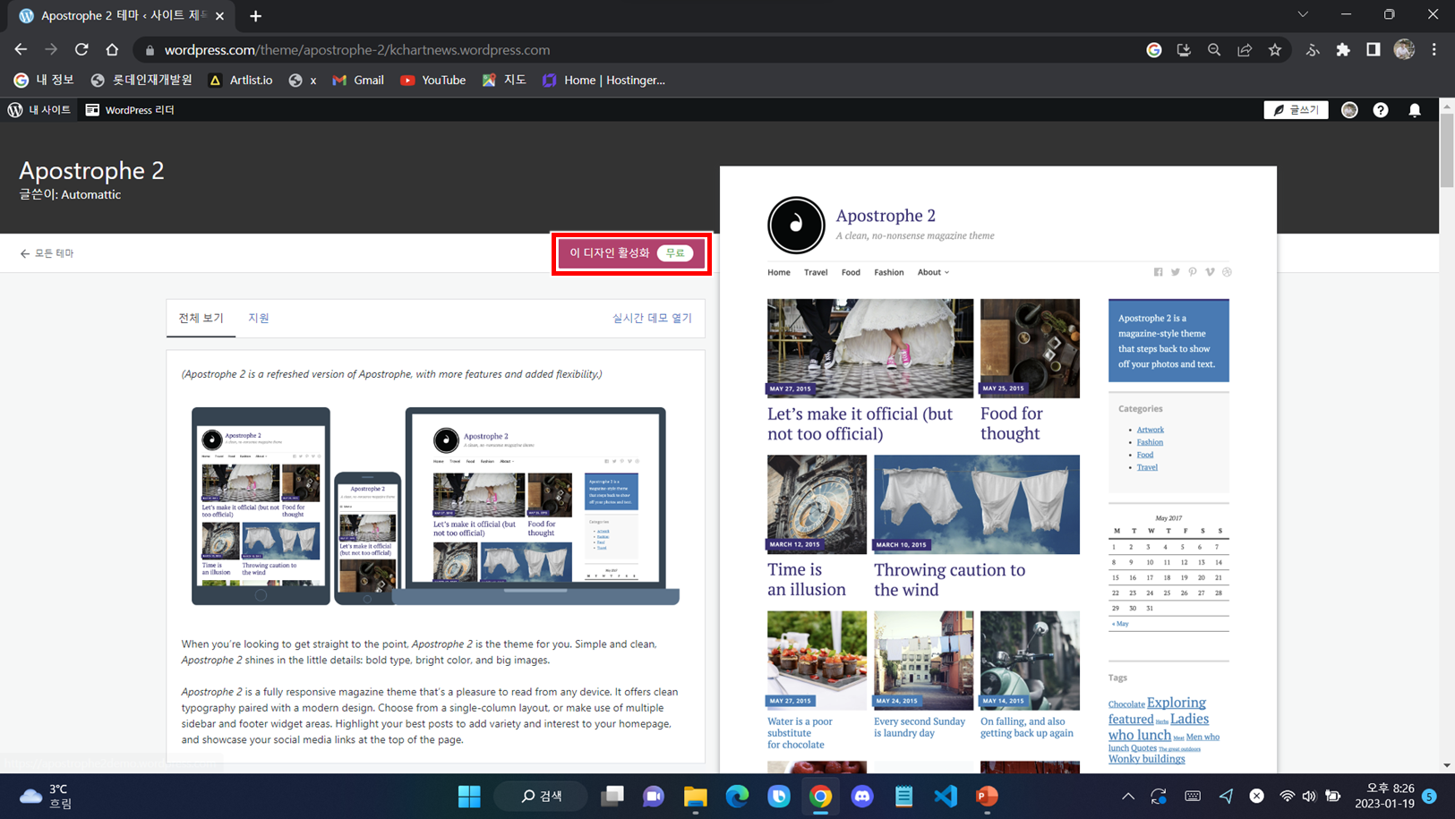Open the taskbar 검색 search

pyautogui.click(x=543, y=796)
